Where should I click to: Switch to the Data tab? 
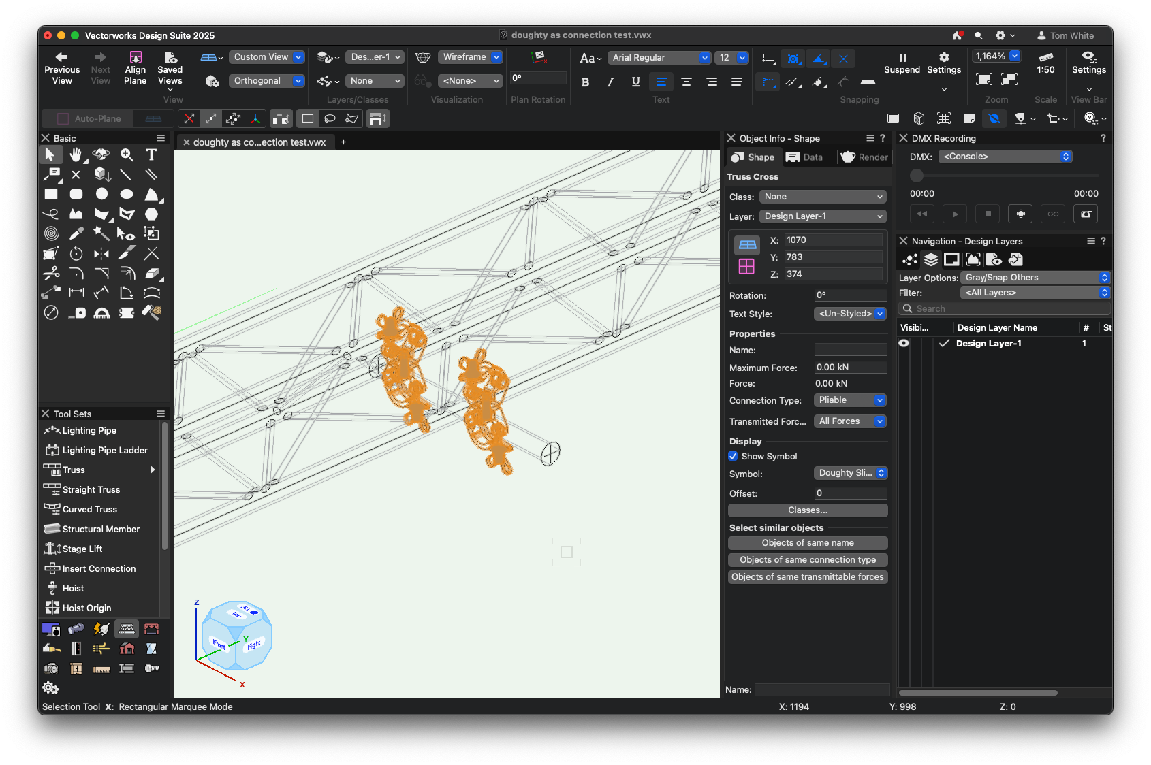coord(804,157)
